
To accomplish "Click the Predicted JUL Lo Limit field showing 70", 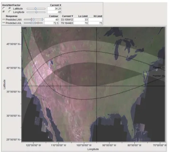I will click(81, 23).
